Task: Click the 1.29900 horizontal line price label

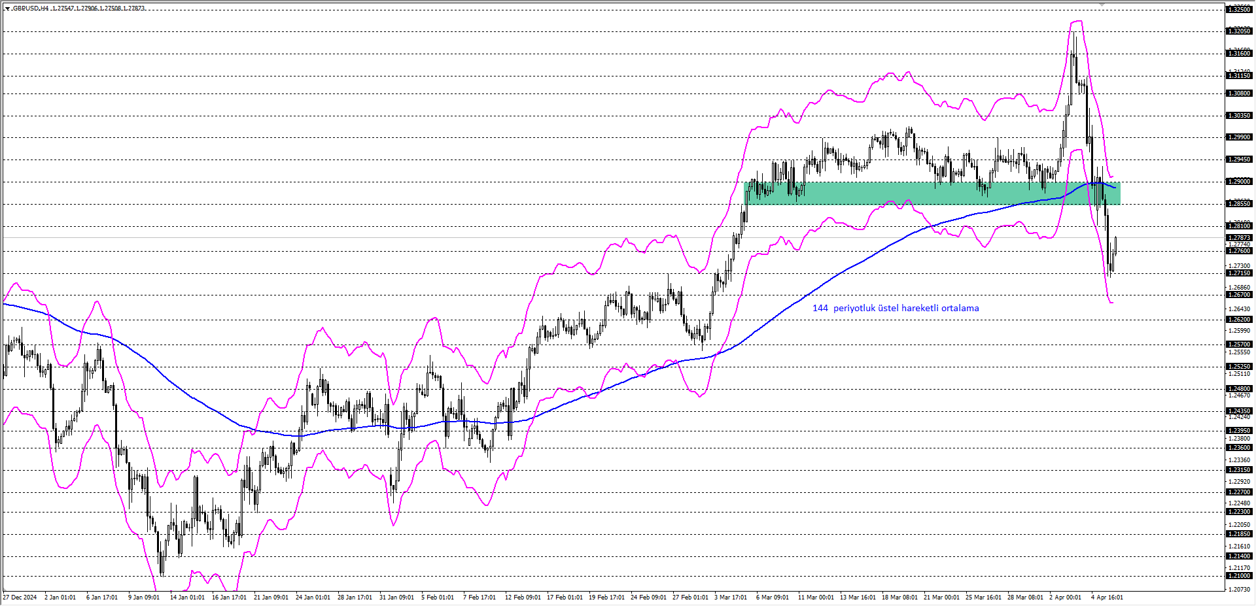Action: (1239, 137)
